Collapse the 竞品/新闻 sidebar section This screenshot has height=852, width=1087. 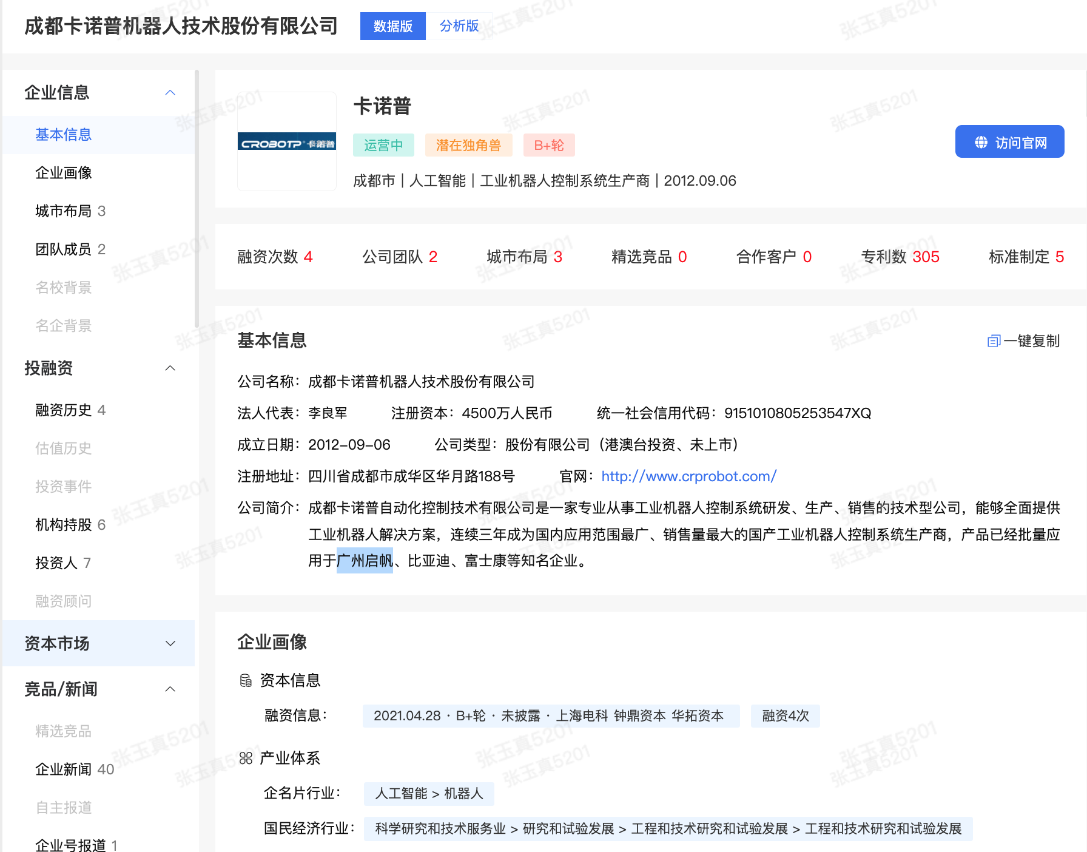click(x=170, y=689)
